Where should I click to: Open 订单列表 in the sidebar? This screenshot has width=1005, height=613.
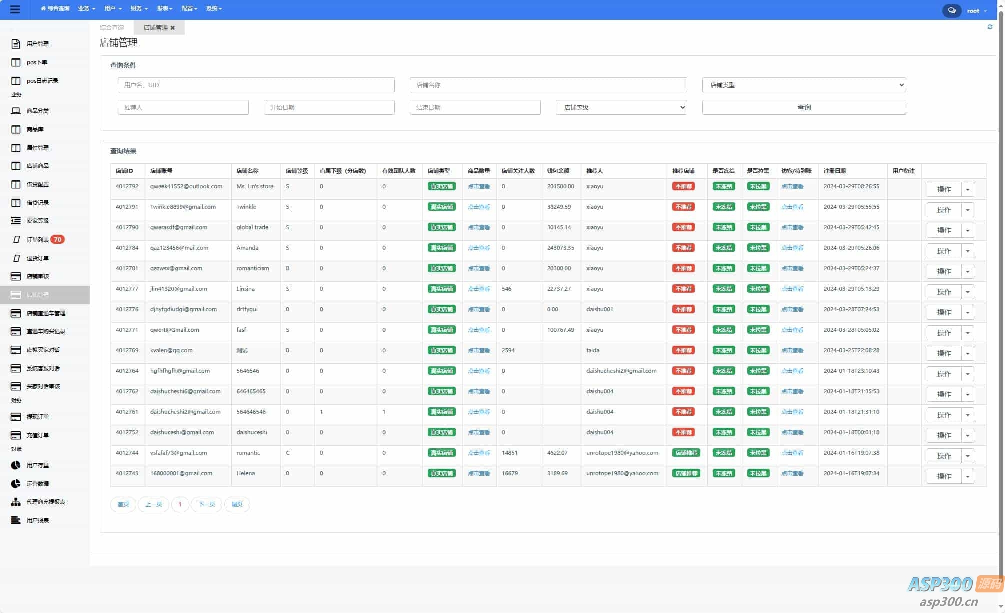pyautogui.click(x=38, y=240)
